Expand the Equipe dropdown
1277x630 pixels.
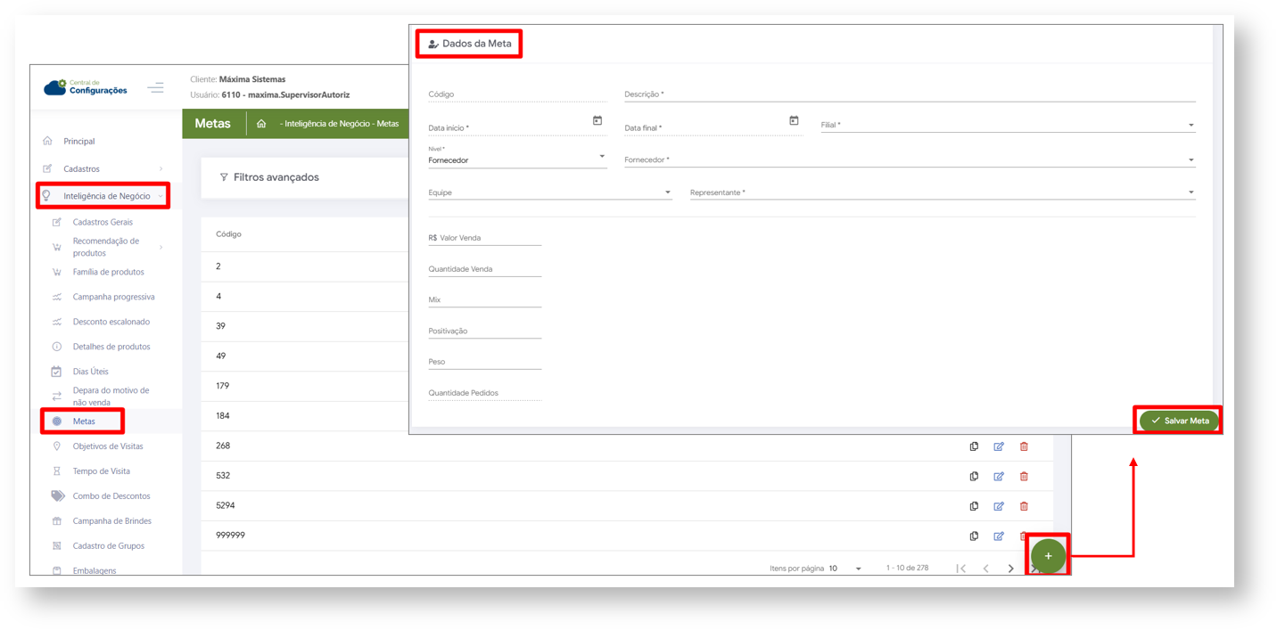(667, 192)
